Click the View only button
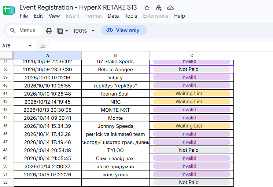The width and height of the screenshot is (273, 187). 124,30
